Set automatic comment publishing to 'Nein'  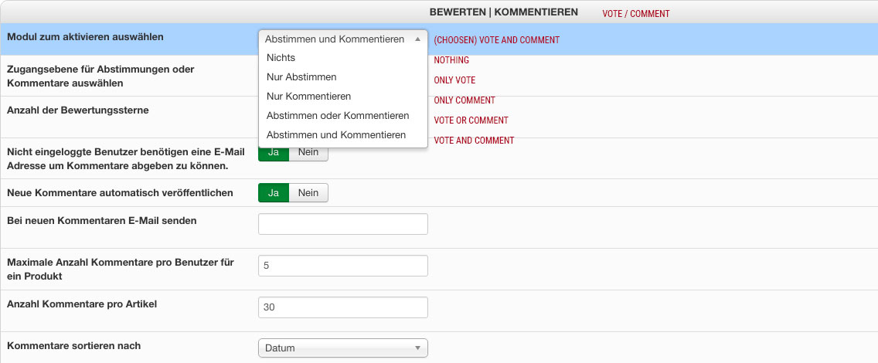[308, 193]
